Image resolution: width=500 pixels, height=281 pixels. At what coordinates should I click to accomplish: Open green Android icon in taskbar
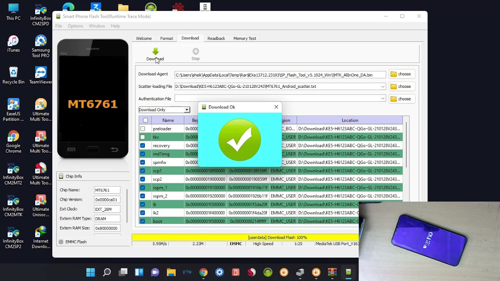pyautogui.click(x=268, y=272)
